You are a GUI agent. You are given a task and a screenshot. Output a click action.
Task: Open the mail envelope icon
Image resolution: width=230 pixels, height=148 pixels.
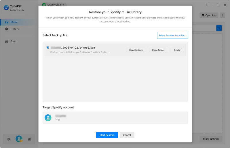(29, 139)
